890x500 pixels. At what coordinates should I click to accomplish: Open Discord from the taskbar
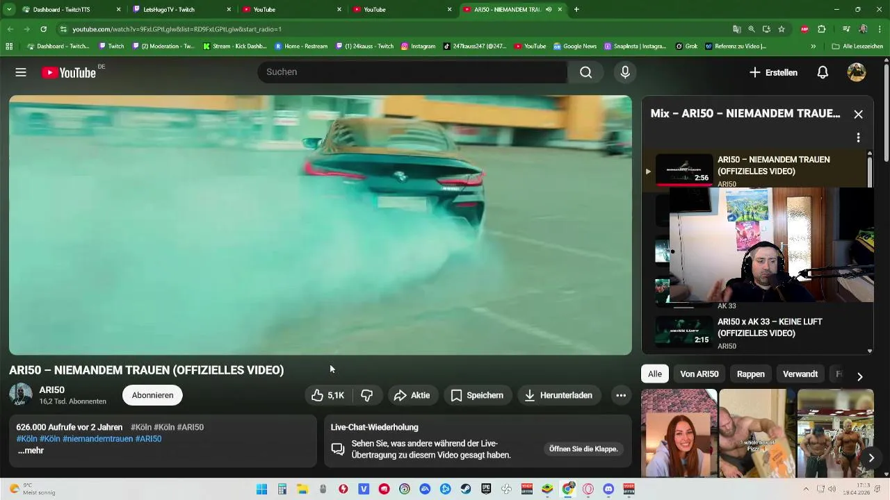[x=608, y=489]
